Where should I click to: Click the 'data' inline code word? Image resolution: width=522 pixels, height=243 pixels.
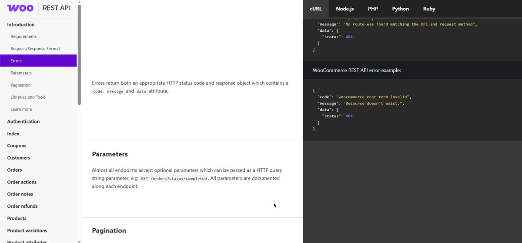click(x=141, y=92)
